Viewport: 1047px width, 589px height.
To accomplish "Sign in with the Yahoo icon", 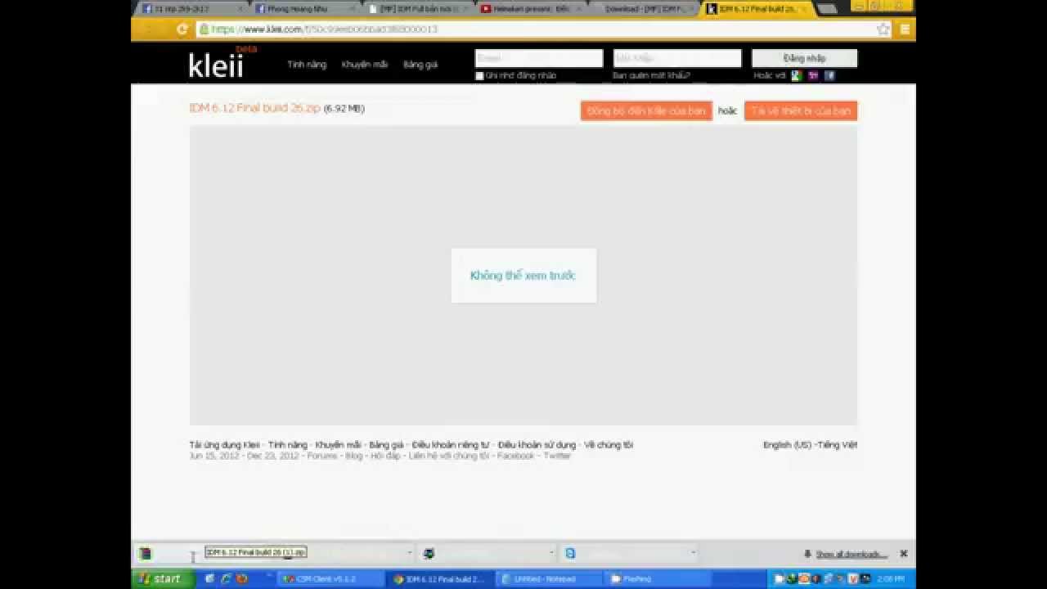I will [813, 75].
